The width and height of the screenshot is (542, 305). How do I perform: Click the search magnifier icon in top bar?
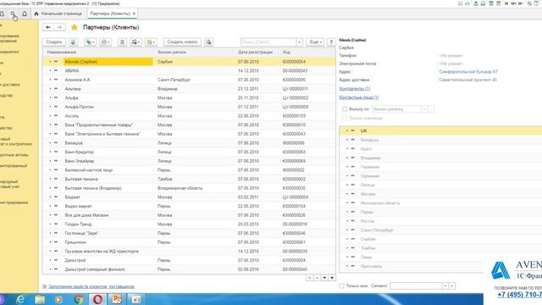[x=13, y=14]
